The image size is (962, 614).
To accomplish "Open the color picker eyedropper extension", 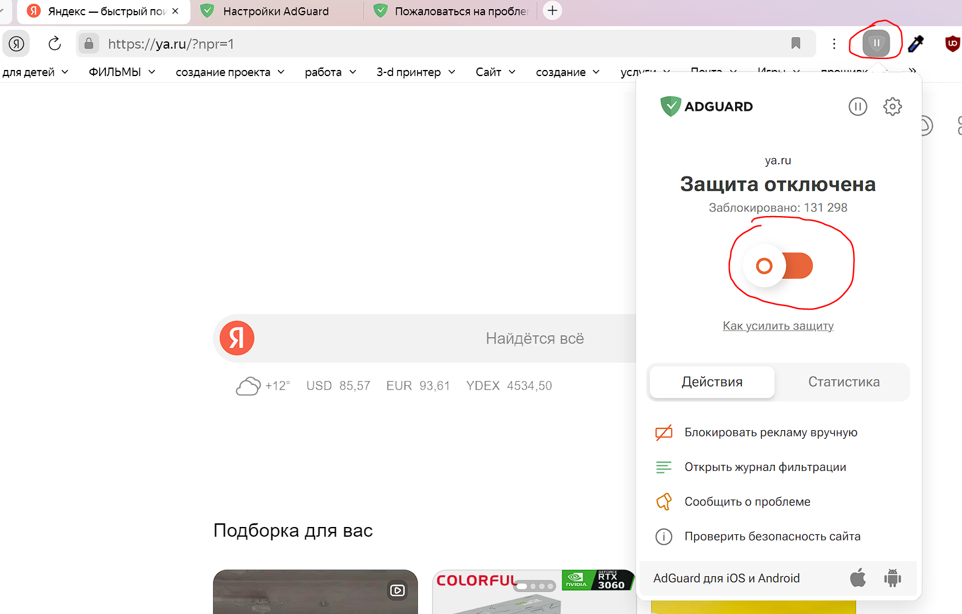I will (916, 44).
